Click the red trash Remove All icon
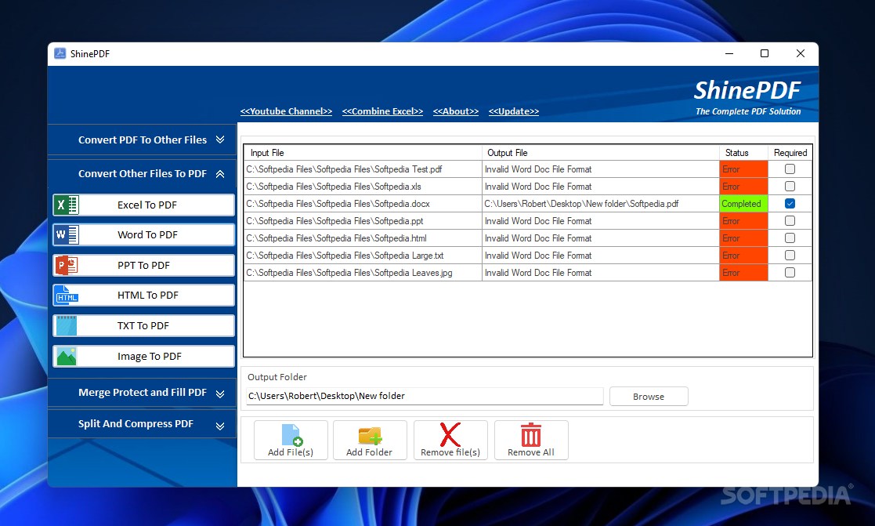875x526 pixels. (x=530, y=434)
